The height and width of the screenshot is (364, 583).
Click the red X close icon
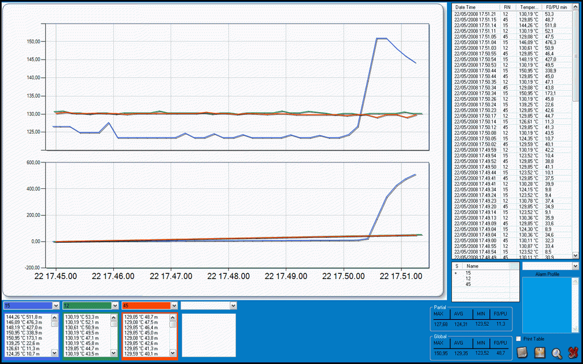(x=572, y=352)
